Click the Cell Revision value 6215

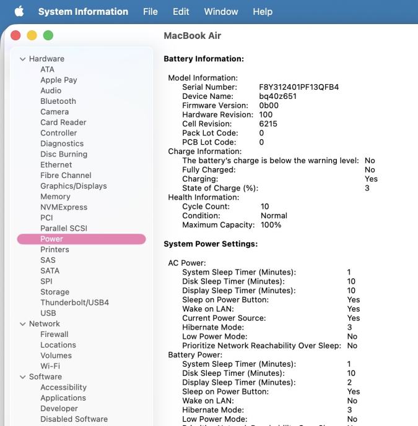268,124
